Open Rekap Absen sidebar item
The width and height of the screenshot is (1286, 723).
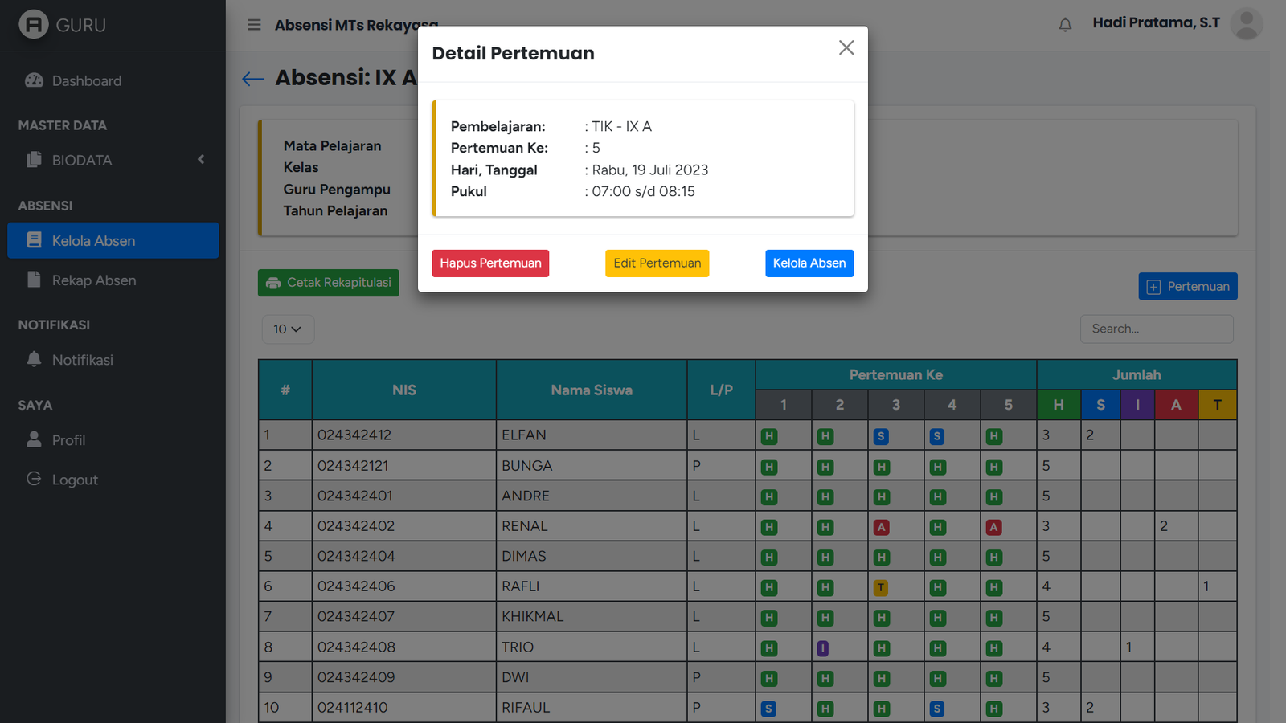click(x=94, y=280)
